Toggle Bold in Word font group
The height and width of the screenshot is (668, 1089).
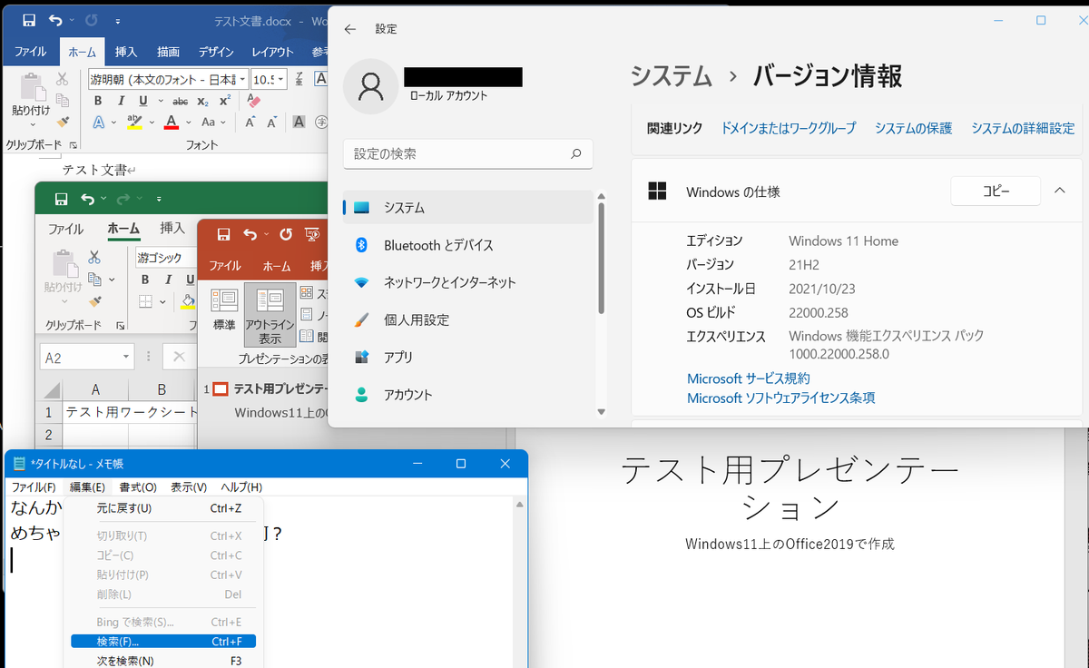[98, 101]
